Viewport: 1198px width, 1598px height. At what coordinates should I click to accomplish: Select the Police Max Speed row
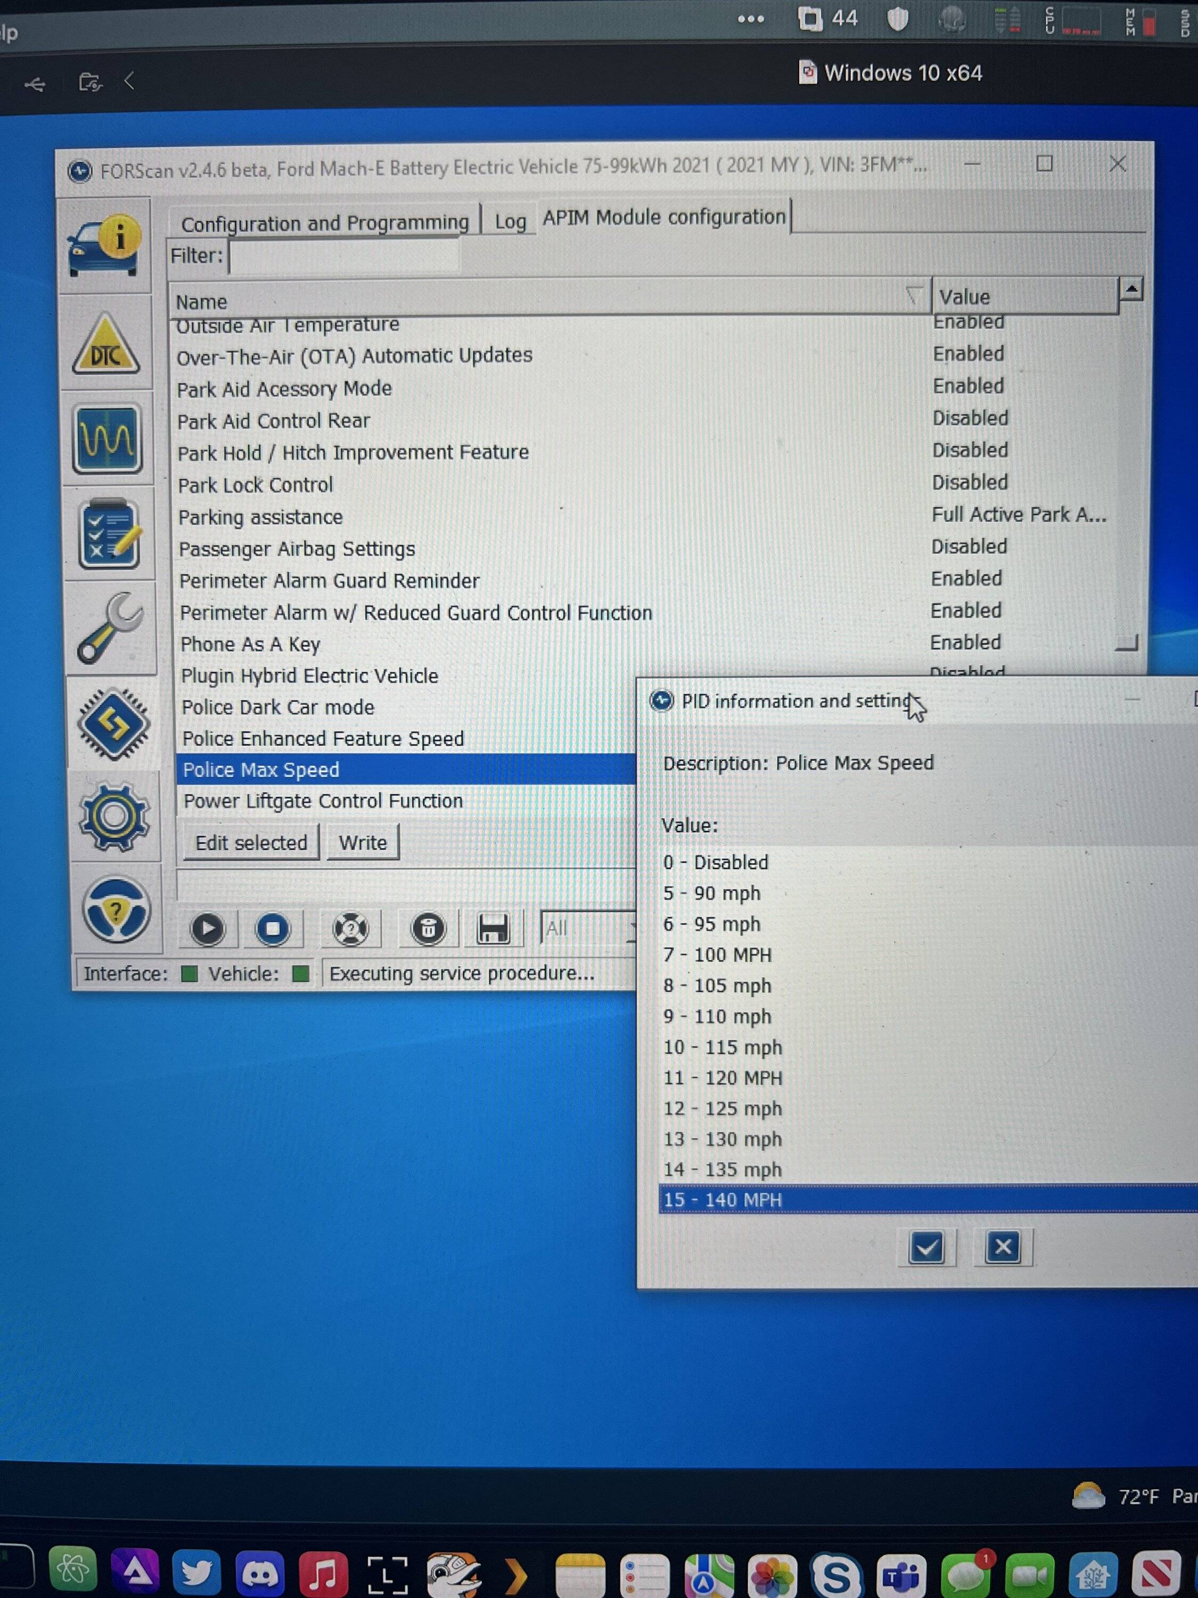(406, 769)
